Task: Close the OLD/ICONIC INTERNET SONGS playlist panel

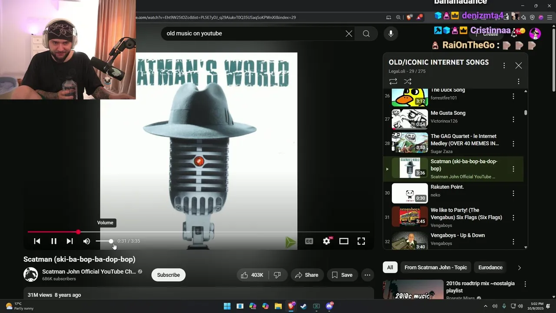Action: point(519,65)
